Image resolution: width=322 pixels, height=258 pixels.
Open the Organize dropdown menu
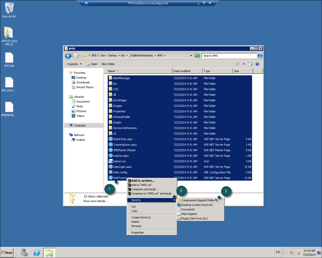click(x=74, y=64)
